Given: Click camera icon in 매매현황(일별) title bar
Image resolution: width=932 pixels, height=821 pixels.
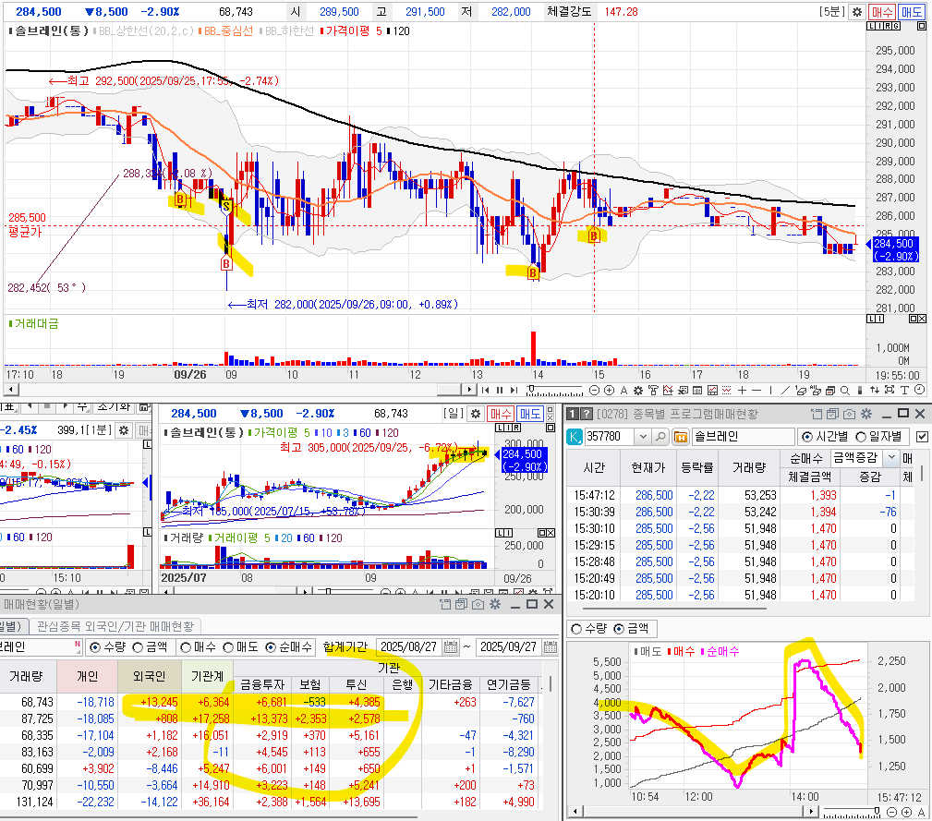Looking at the screenshot, I should [x=478, y=604].
